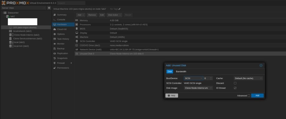This screenshot has width=286, height=119.
Task: Click the blue Add button in dialog
Action: [257, 95]
